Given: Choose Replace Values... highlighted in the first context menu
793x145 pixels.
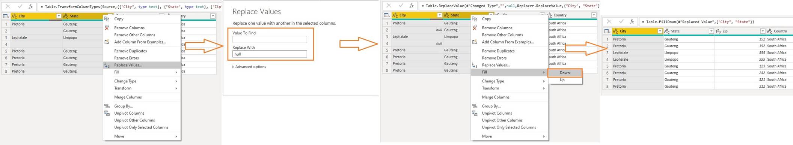Looking at the screenshot, I should tap(142, 65).
